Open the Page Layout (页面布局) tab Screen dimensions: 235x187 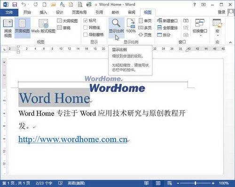(79, 12)
